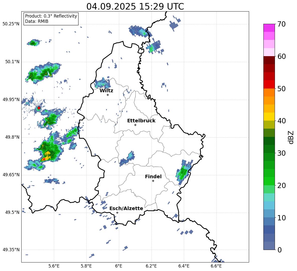Click the 5.8°E longitude label
The image size is (297, 271).
click(86, 266)
